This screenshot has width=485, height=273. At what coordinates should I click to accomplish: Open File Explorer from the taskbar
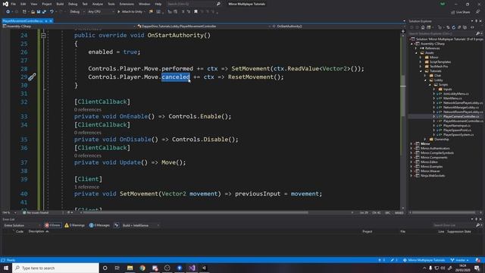point(130,268)
